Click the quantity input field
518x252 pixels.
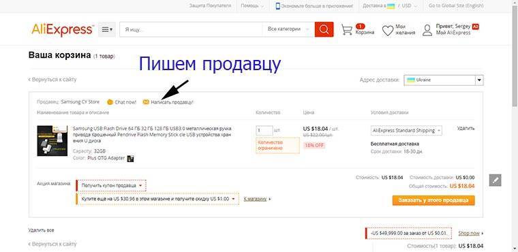click(x=264, y=131)
